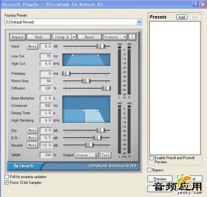Click the High Damping kHz value field
The image size is (207, 197).
click(x=46, y=121)
